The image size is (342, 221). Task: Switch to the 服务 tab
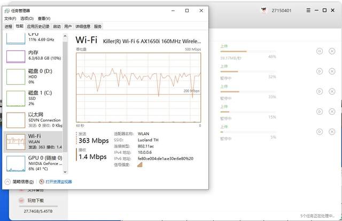coord(98,26)
